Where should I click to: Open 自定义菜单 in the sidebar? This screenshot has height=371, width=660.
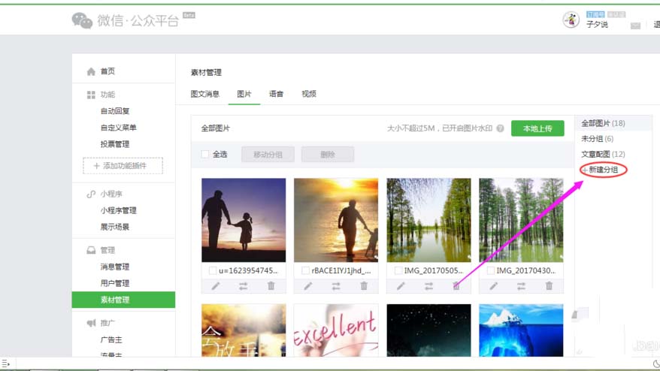[118, 128]
